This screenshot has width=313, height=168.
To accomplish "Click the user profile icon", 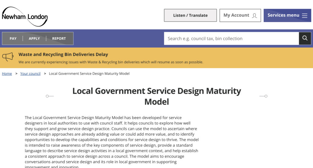I will 254,16.
